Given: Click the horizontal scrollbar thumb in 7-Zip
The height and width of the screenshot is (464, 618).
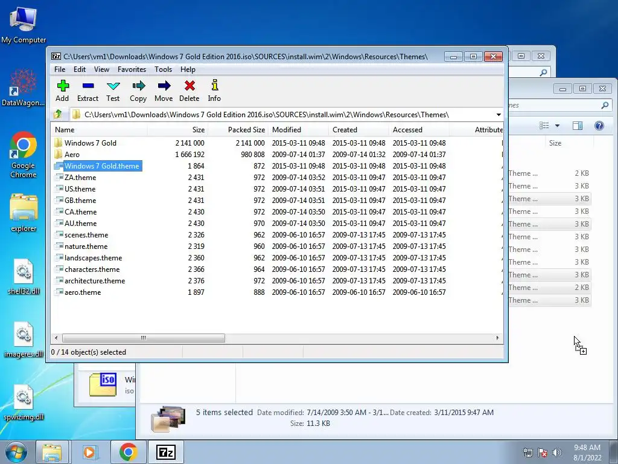Looking at the screenshot, I should (144, 338).
